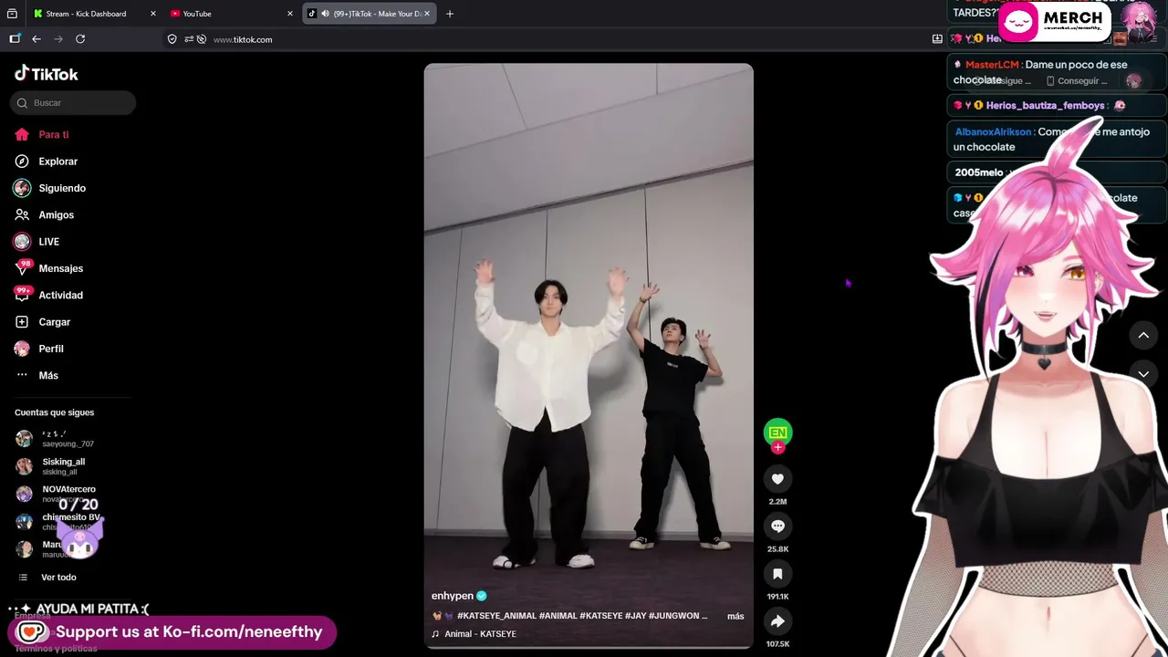1168x657 pixels.
Task: Click the LIVE icon in the sidebar
Action: [x=22, y=242]
